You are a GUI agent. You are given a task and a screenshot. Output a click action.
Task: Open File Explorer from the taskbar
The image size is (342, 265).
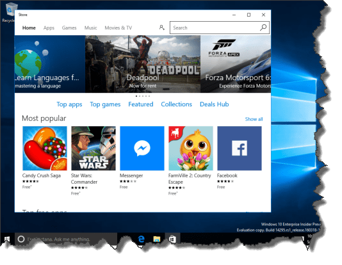pos(157,239)
